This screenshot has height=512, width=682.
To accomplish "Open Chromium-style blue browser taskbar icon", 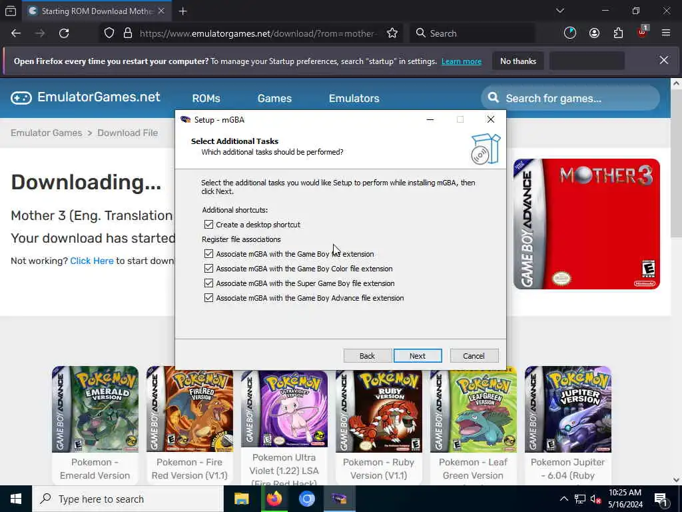I will [x=306, y=499].
